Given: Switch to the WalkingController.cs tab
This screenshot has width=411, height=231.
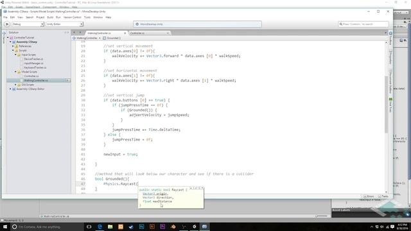Looking at the screenshot, I should pyautogui.click(x=99, y=33).
